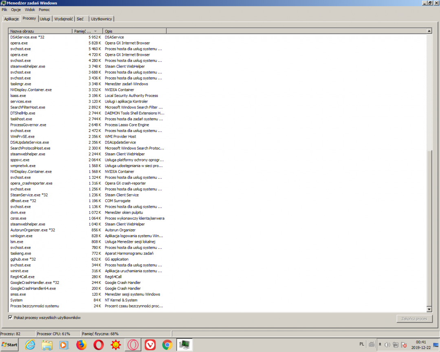
Task: Open the red Opera browser icon
Action: pyautogui.click(x=99, y=345)
